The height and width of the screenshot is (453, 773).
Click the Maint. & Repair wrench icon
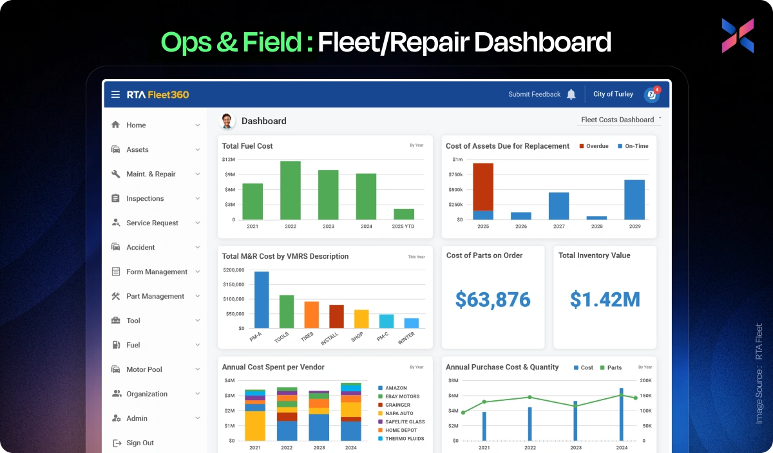[115, 174]
